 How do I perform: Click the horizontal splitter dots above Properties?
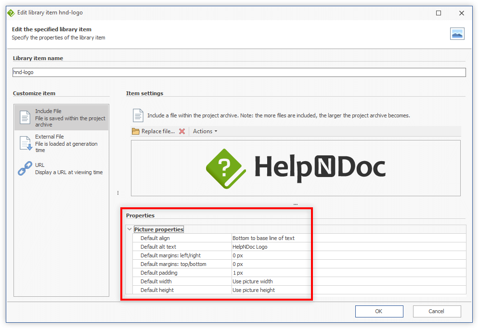click(296, 204)
